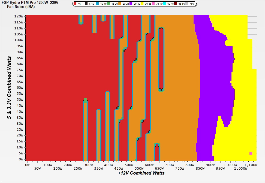This screenshot has width=265, height=183.
Task: Click the purple 25-30 legend swatch
Action: (131, 4)
